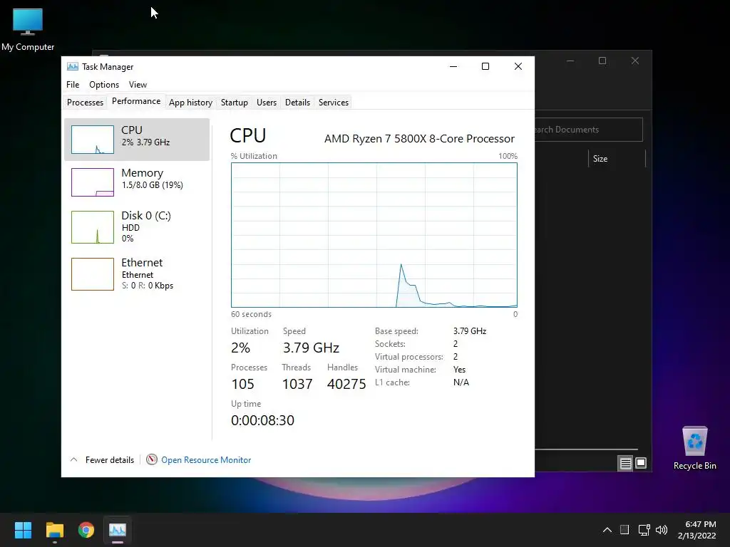Click the Processes count 105
Screen dimensions: 730x547
point(242,384)
